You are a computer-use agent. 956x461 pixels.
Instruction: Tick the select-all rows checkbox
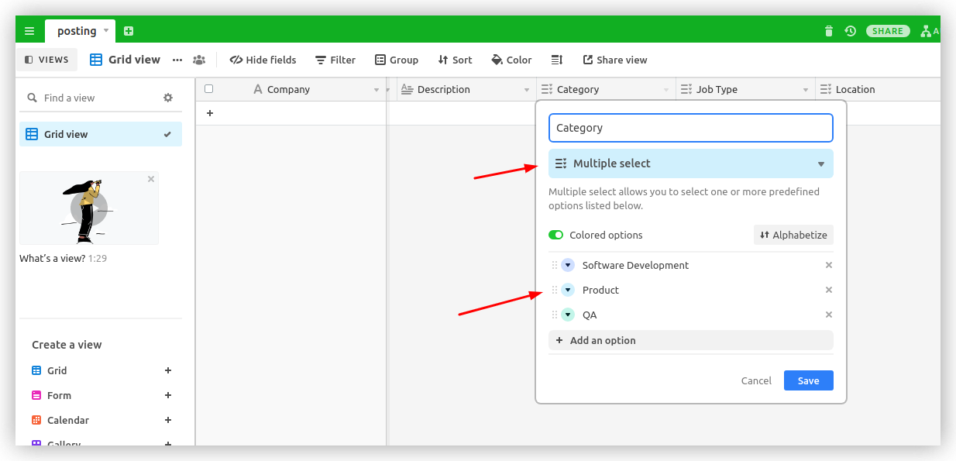point(208,89)
